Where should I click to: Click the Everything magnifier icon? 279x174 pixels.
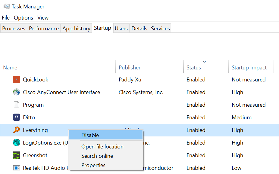point(16,130)
